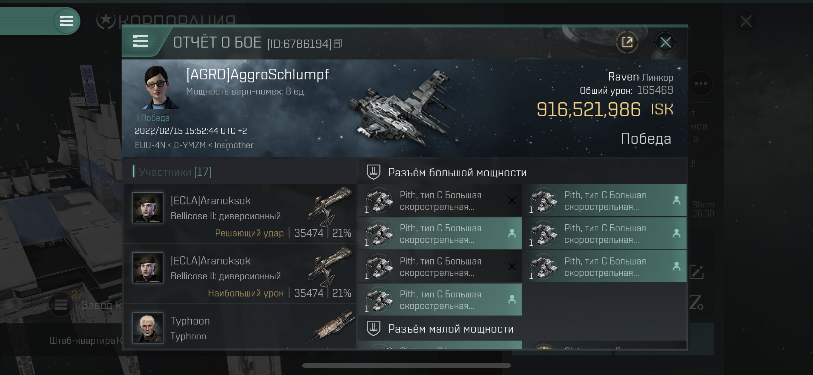Click the dropped Pith launcher with player icon, top right
The image size is (813, 375).
pyautogui.click(x=604, y=200)
